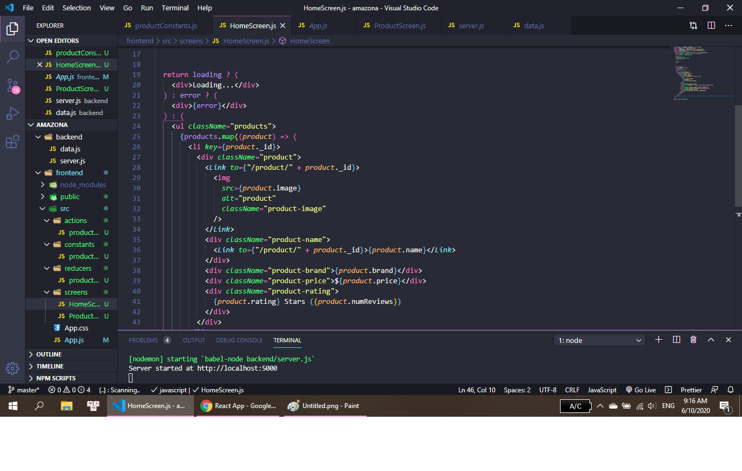Expand the Timeline section
Screen dimensions: 742x471
(71, 366)
